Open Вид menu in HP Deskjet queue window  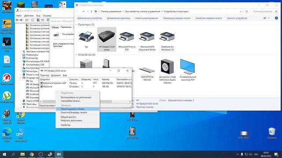click(65, 75)
